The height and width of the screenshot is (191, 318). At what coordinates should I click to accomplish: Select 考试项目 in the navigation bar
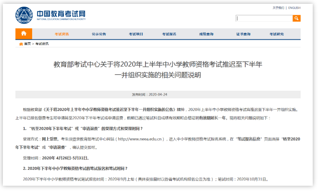[x=136, y=34]
